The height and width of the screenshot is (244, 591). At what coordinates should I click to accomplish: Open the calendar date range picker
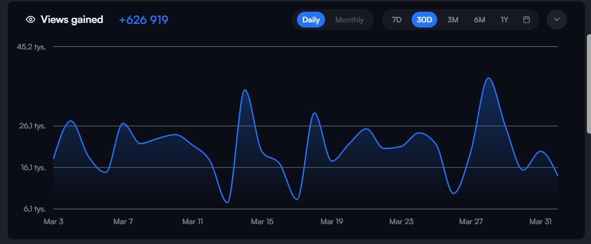tap(526, 19)
